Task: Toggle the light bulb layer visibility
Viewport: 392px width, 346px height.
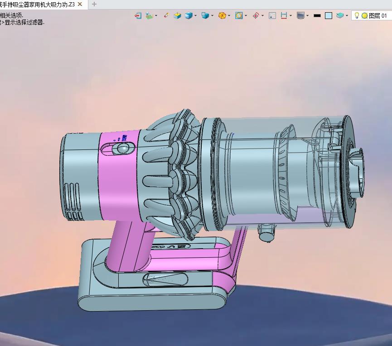Action: [357, 15]
